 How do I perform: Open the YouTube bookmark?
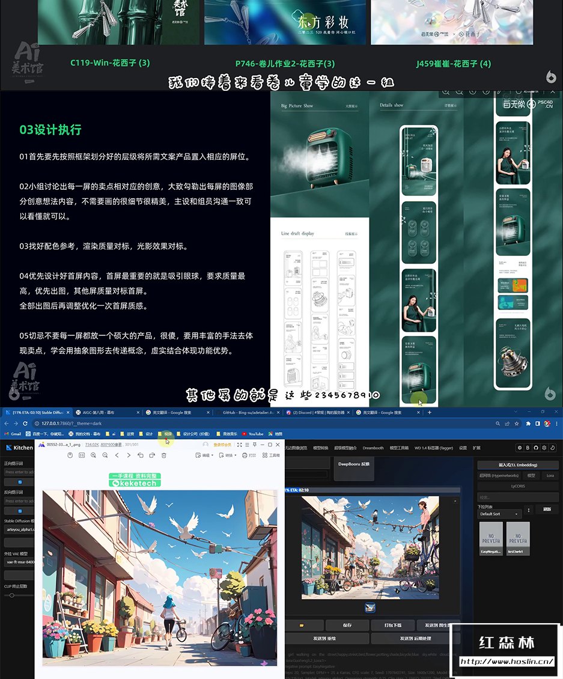253,433
